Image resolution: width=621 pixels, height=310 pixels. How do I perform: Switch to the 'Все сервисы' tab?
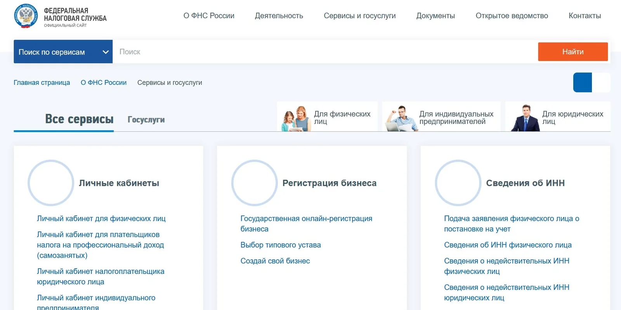click(x=79, y=119)
